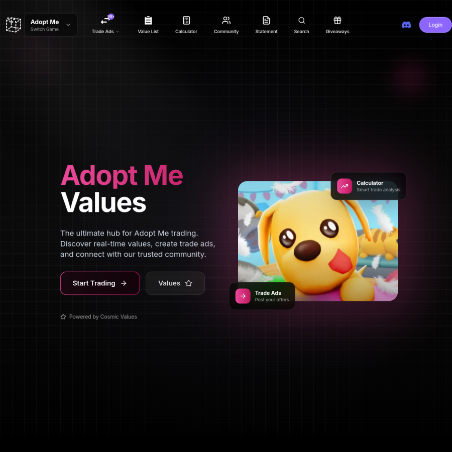Click the yellow dog pet image
The height and width of the screenshot is (452, 452).
point(318,241)
